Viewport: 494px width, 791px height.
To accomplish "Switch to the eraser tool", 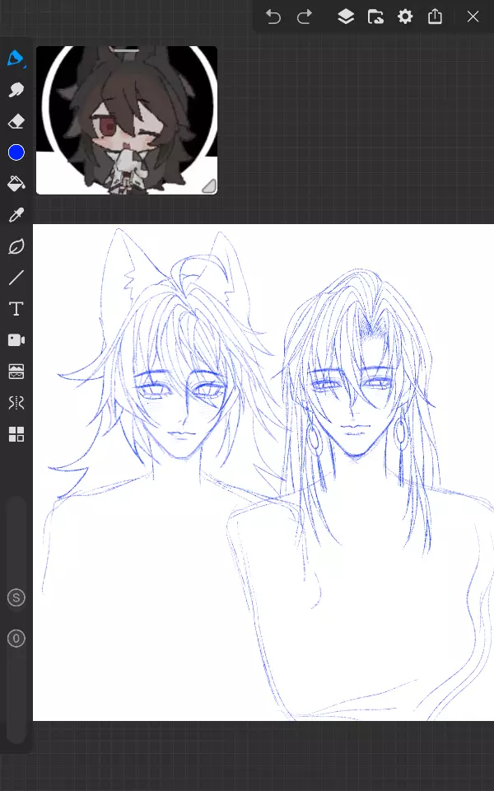I will pos(16,121).
